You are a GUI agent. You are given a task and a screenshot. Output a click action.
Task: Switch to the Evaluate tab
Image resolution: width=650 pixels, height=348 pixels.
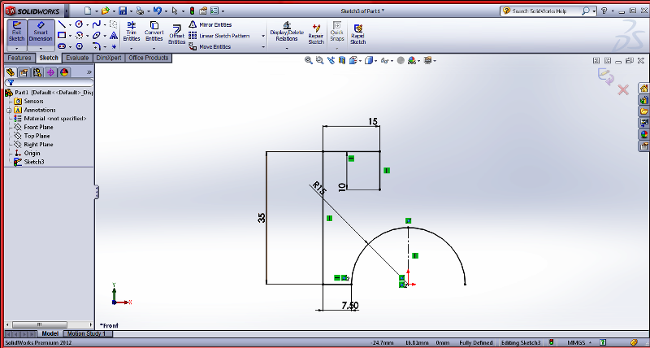pyautogui.click(x=77, y=58)
